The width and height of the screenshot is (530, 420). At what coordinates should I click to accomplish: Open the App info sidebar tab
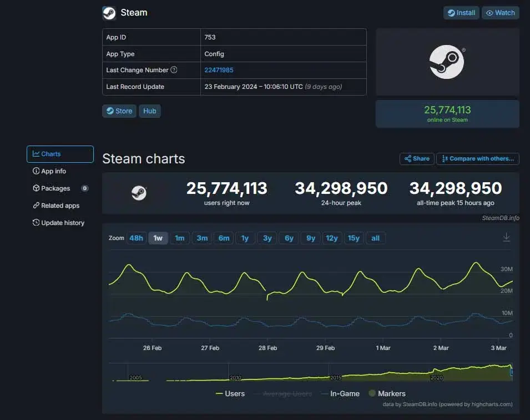tap(49, 171)
